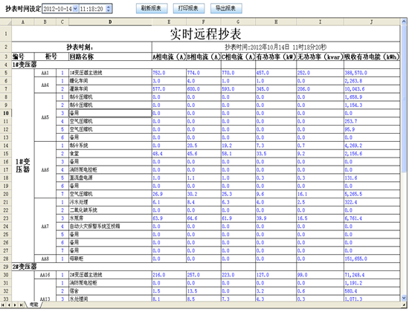Image resolution: width=412 pixels, height=312 pixels.
Task: Select column J header
Action: [x=372, y=22]
